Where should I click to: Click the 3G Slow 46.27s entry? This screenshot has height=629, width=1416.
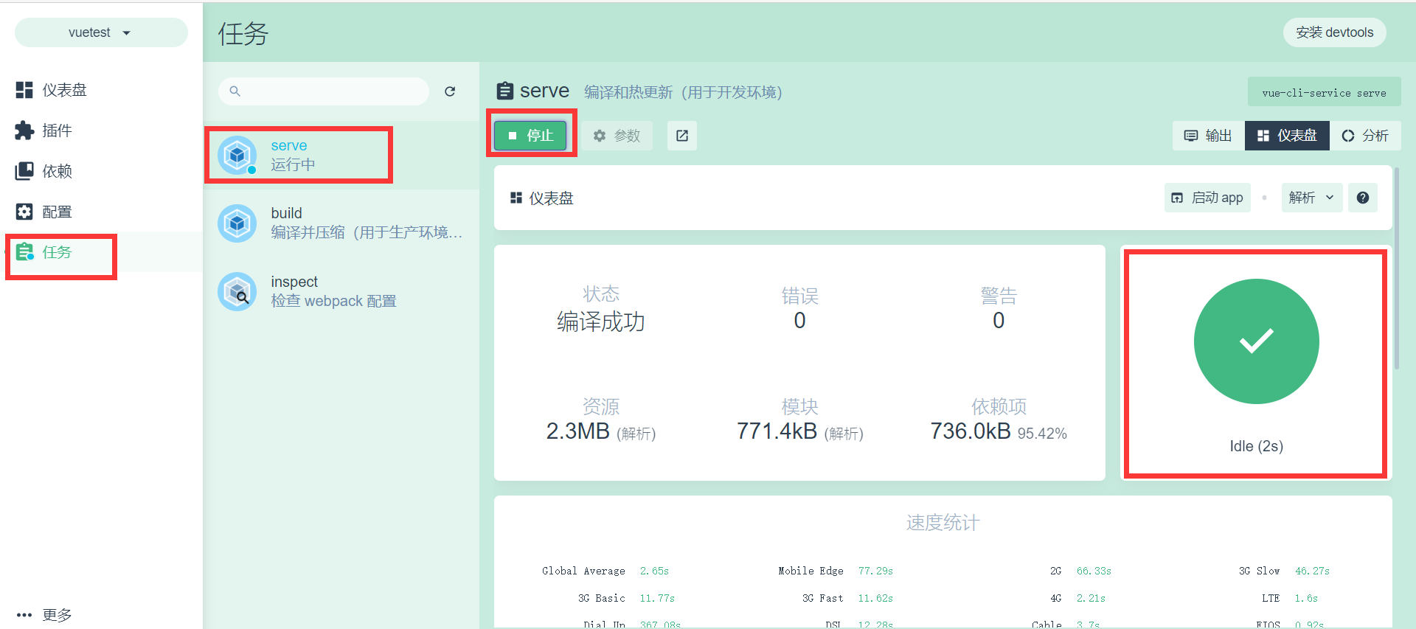pyautogui.click(x=1284, y=571)
